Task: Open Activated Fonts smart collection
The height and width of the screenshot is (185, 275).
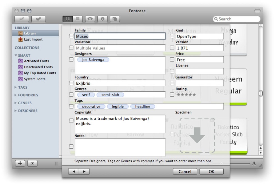Action: [36, 61]
